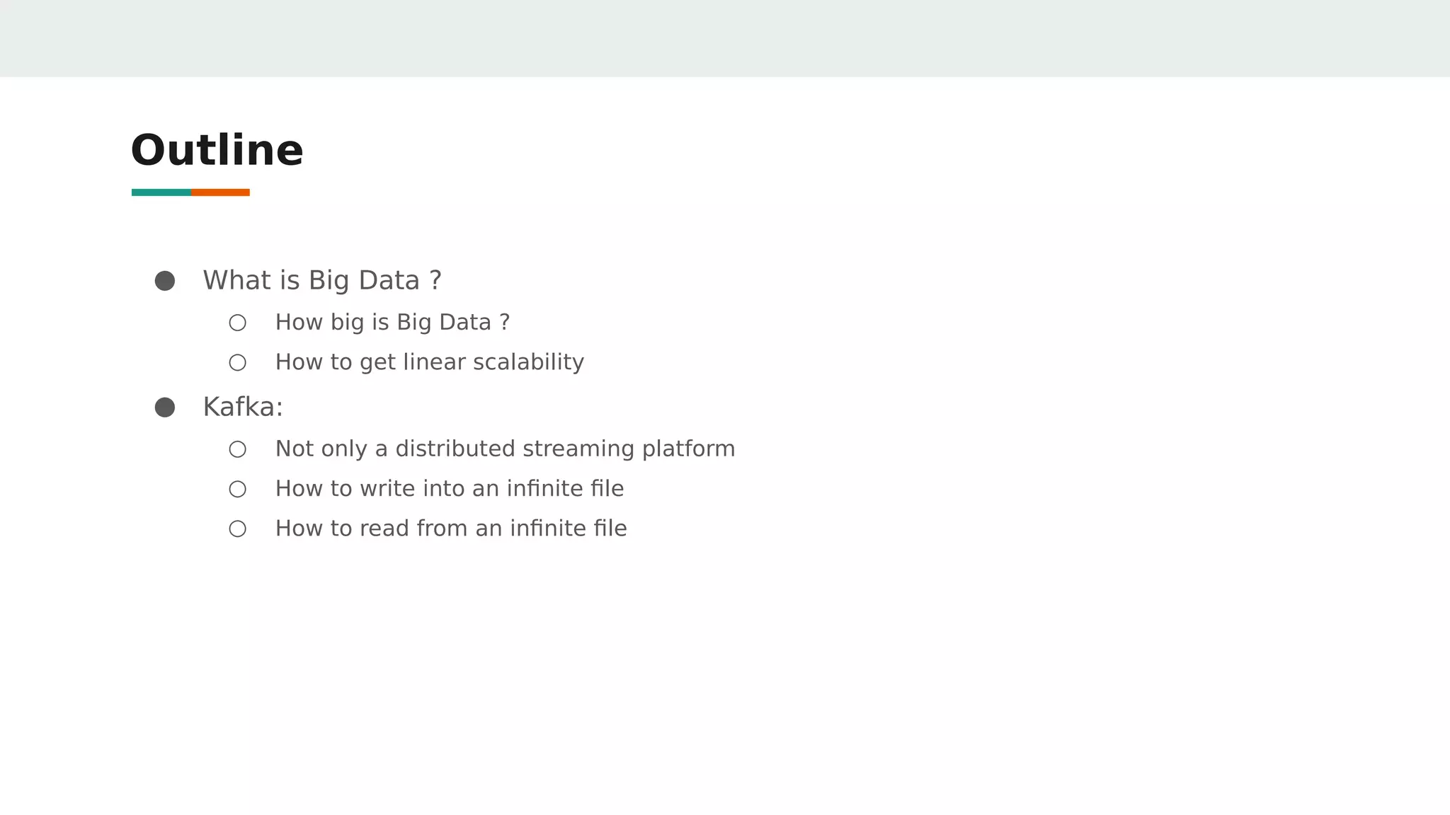
Task: Click the gray header band at top
Action: 725,38
